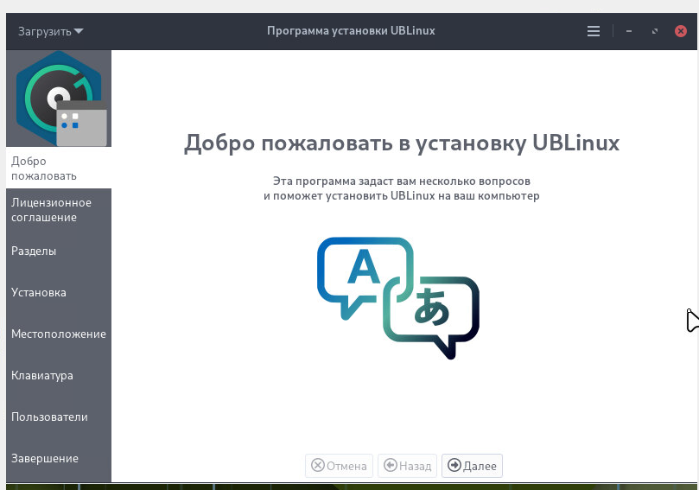Image resolution: width=699 pixels, height=490 pixels.
Task: Go to Лицензионное соглашение step
Action: (59, 209)
